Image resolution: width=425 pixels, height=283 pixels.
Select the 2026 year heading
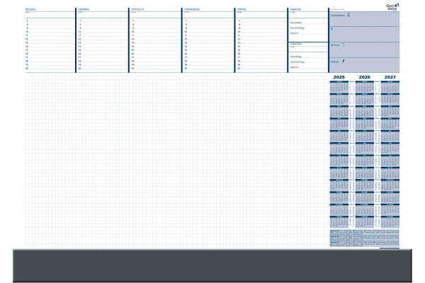[364, 77]
